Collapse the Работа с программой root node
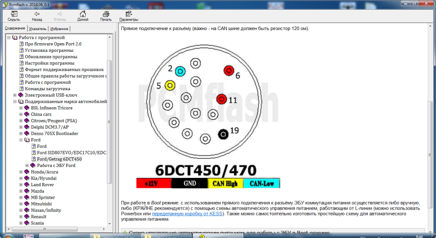 pyautogui.click(x=9, y=37)
